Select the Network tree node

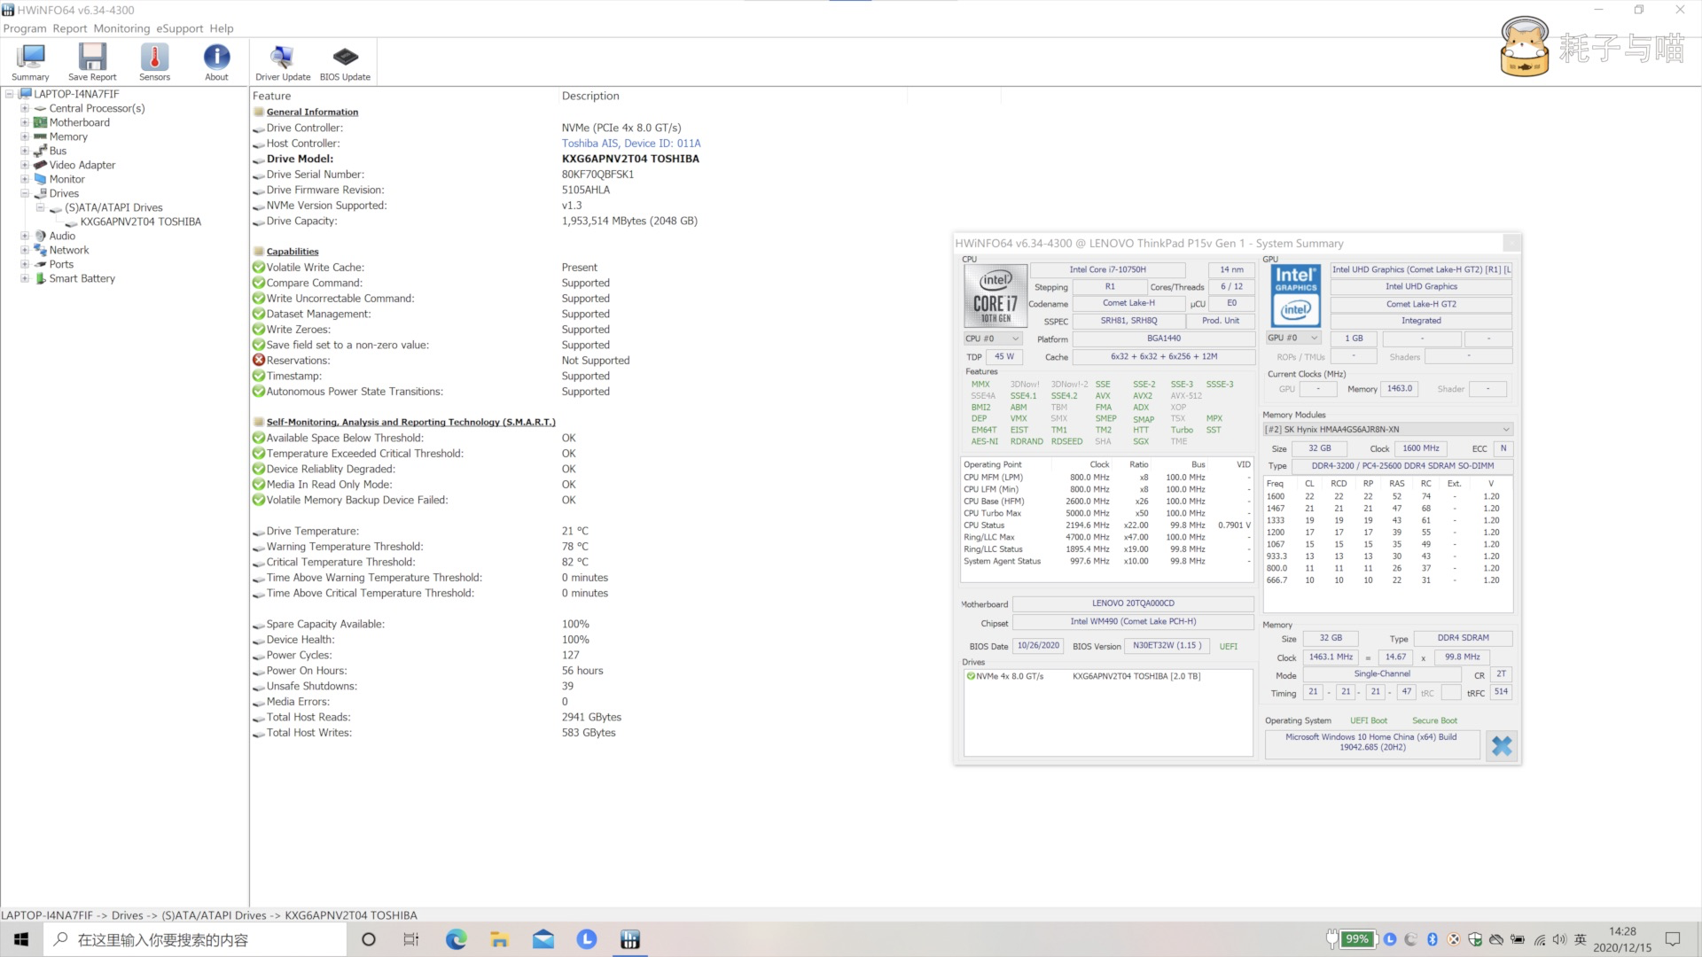point(69,250)
